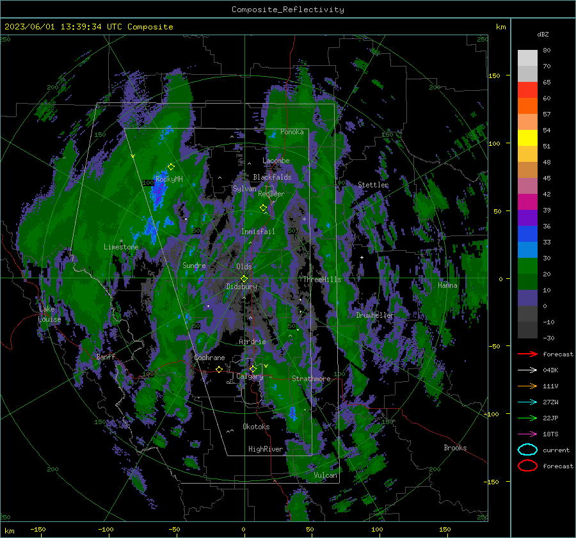576x538 pixels.
Task: Select the Okotoks label
Action: (x=256, y=427)
